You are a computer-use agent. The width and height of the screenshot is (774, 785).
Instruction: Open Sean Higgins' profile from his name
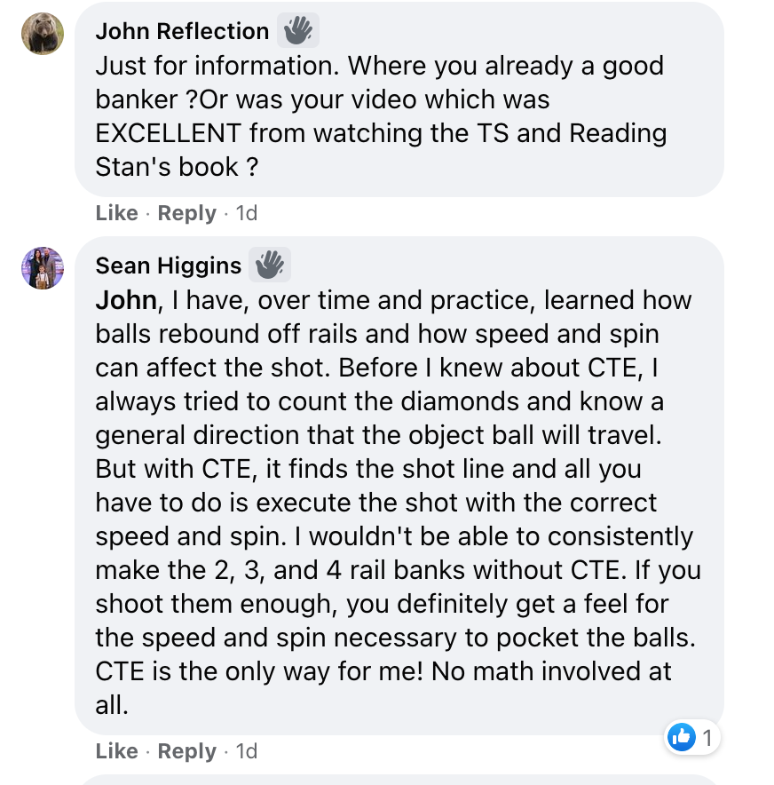tap(168, 266)
